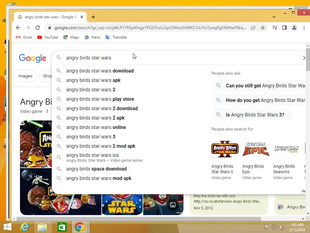Select the Images filter chip
Image resolution: width=310 pixels, height=233 pixels.
[x=25, y=76]
